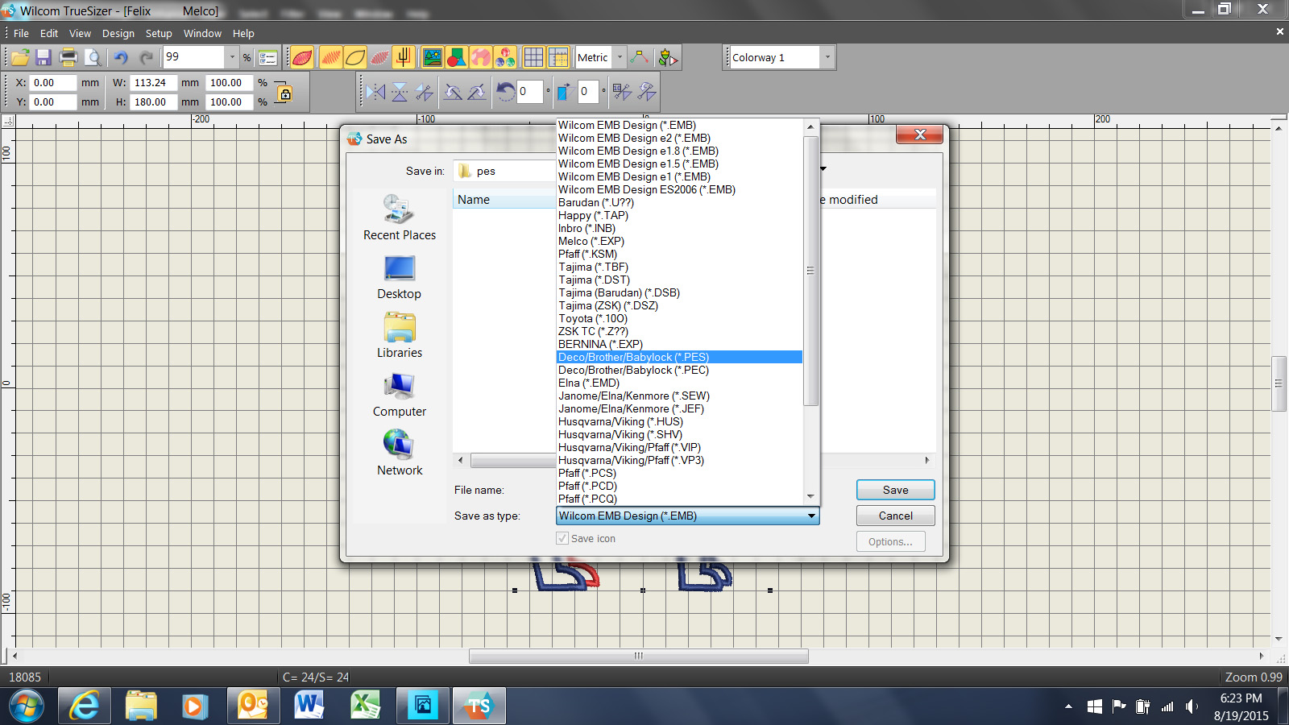Image resolution: width=1289 pixels, height=725 pixels.
Task: Click the file type list scrollbar thumb
Action: 810,271
